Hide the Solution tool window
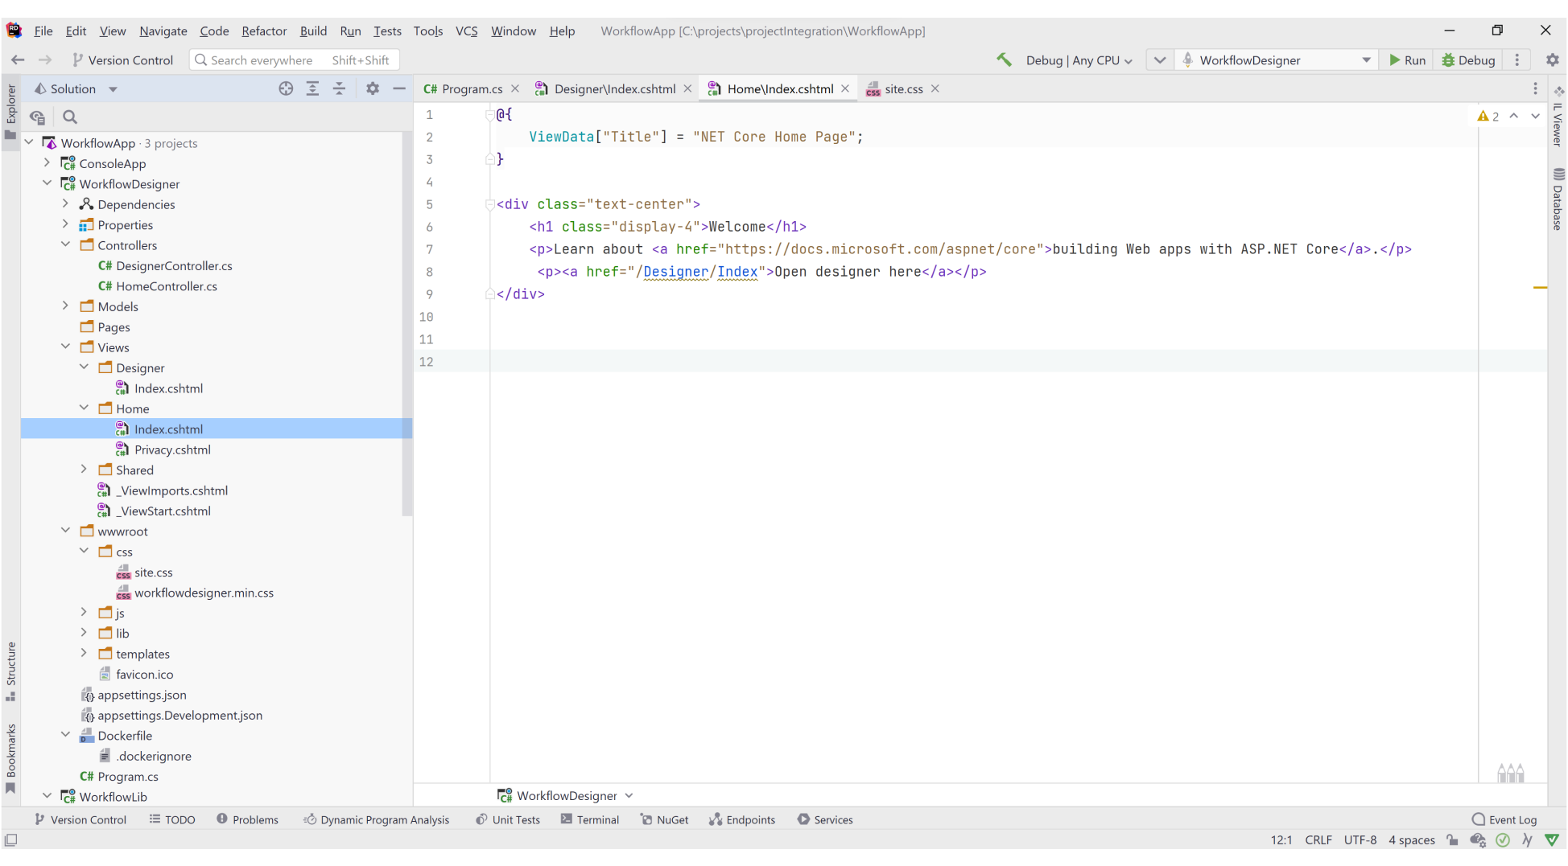The height and width of the screenshot is (866, 1568). click(x=399, y=89)
